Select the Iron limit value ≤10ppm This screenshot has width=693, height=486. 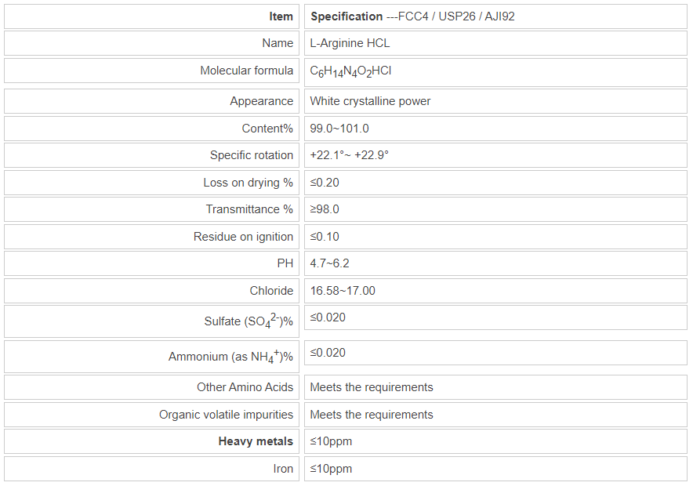click(x=331, y=469)
